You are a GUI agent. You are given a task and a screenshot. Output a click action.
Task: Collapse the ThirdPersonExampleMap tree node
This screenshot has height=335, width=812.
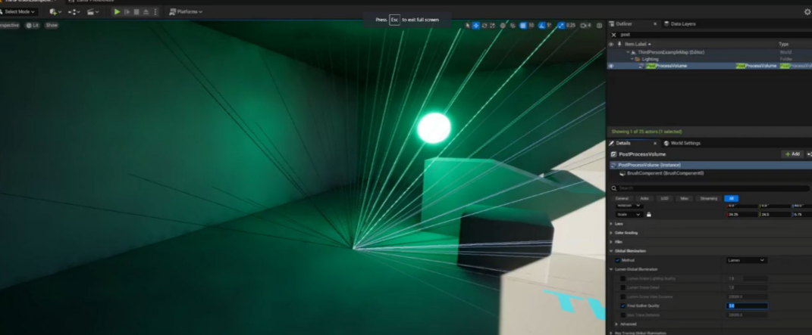pyautogui.click(x=629, y=52)
